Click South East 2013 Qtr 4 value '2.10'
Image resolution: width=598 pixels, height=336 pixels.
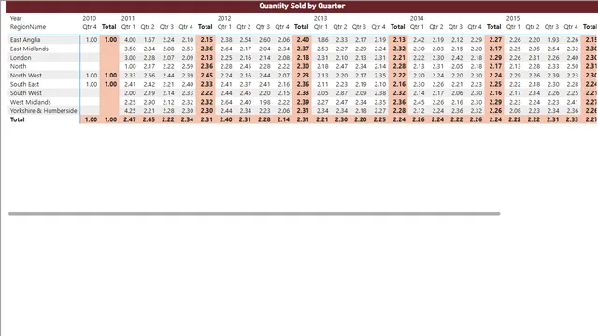coord(380,84)
